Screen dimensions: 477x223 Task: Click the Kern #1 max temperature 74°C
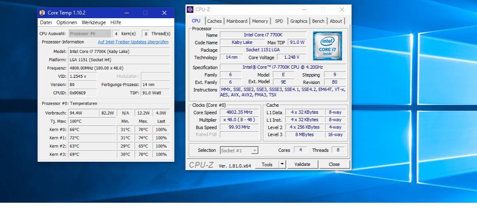pos(143,138)
